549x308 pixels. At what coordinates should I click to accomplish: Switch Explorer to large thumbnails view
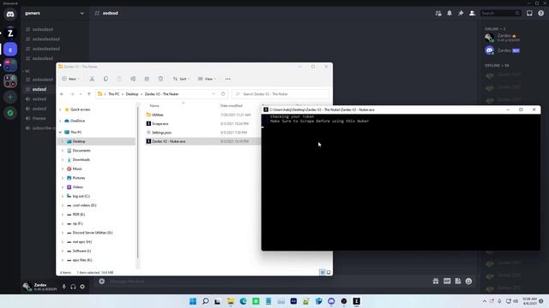[x=329, y=272]
